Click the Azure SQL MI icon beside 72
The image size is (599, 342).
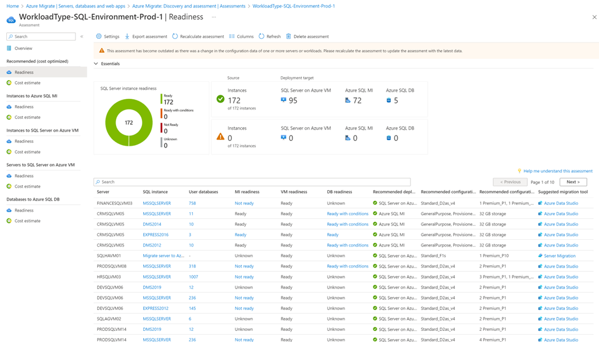pyautogui.click(x=348, y=100)
